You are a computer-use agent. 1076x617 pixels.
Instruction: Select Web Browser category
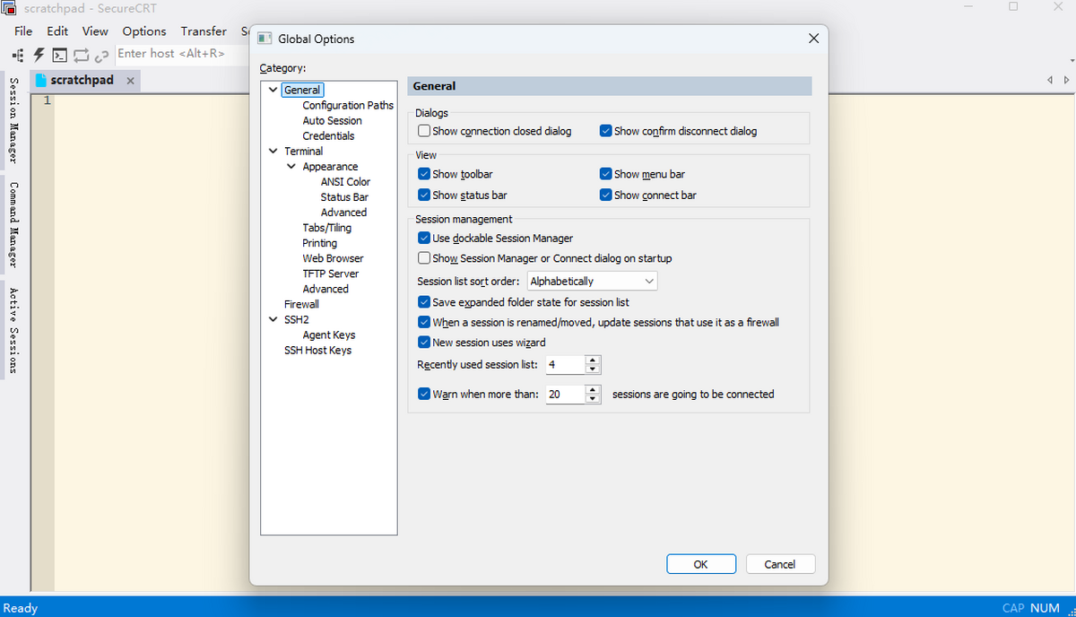pos(333,258)
